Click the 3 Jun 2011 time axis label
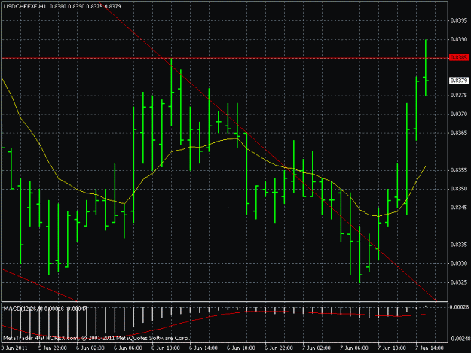 point(14,348)
